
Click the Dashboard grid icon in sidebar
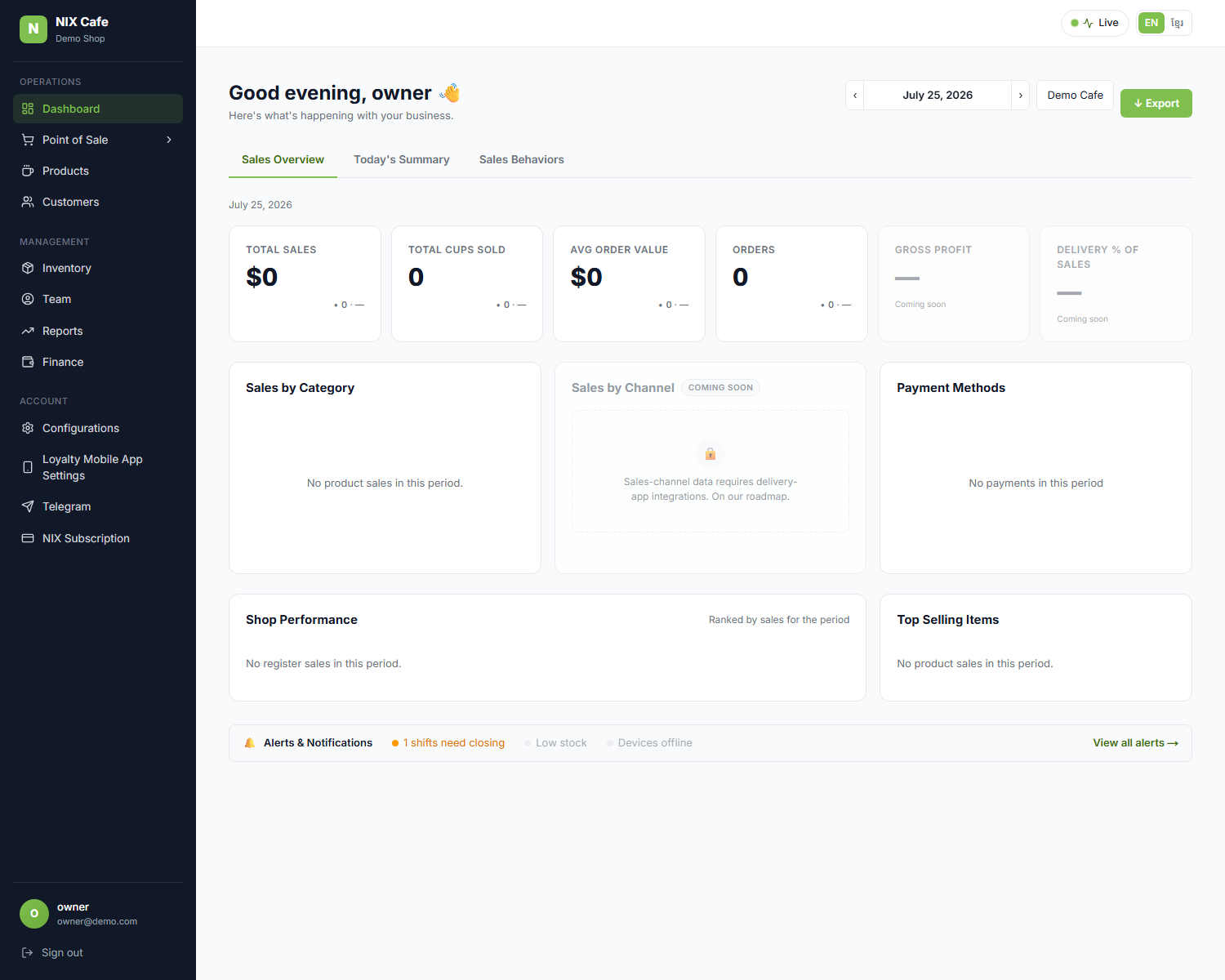(28, 109)
